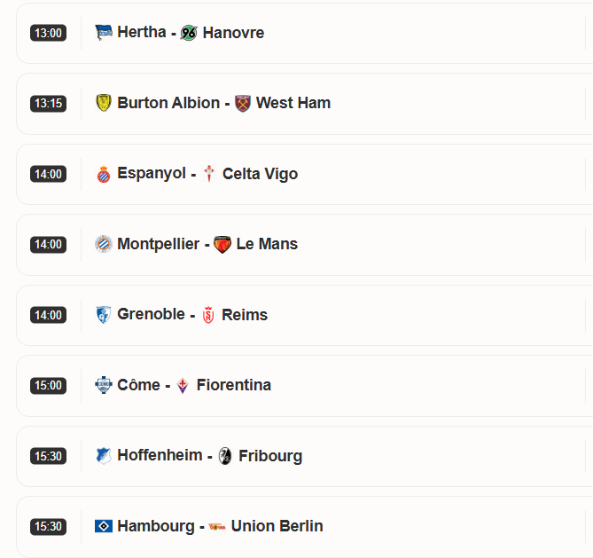This screenshot has height=558, width=593.
Task: Click the Grenoble blue crest
Action: click(x=104, y=315)
